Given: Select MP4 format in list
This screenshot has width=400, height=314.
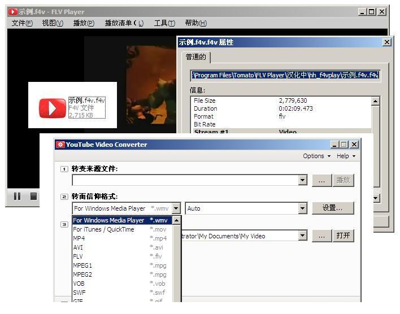Looking at the screenshot, I should tap(122, 238).
